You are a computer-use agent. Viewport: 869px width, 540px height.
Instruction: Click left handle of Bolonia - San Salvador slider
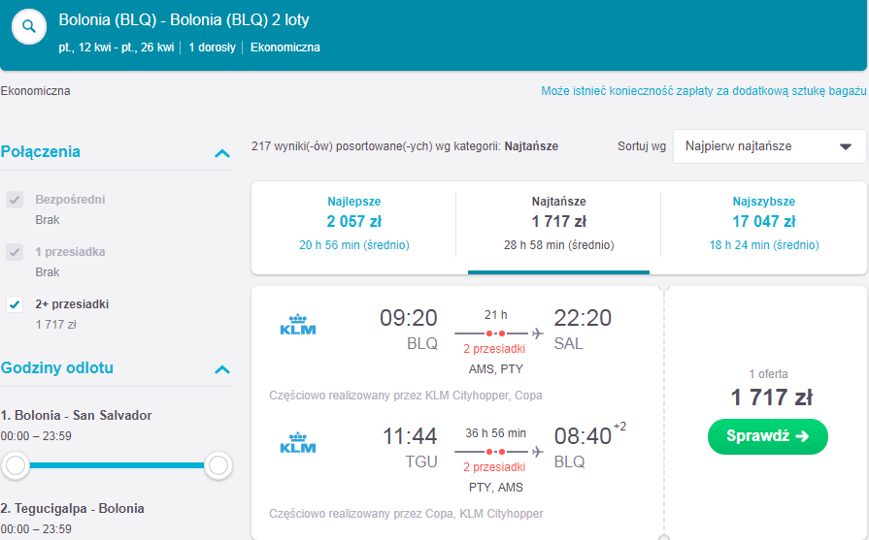[16, 465]
